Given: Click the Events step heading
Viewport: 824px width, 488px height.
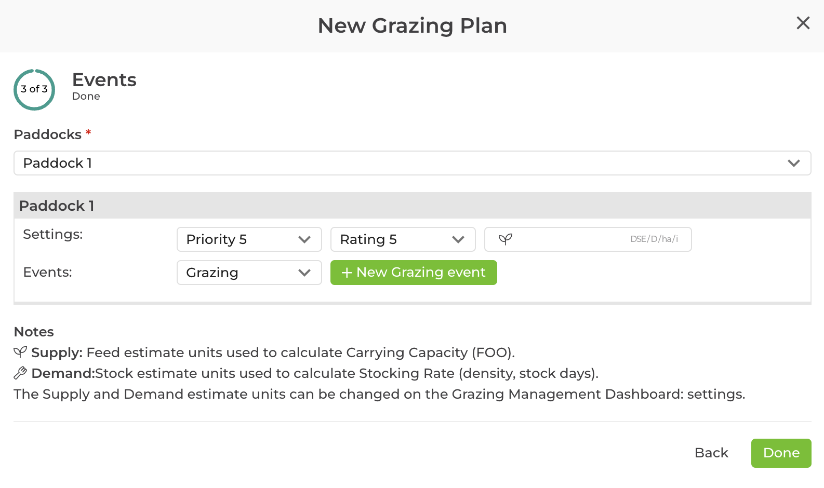Looking at the screenshot, I should [x=104, y=79].
